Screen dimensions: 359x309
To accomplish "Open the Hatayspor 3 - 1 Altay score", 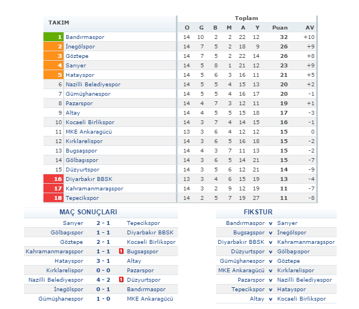I will click(104, 261).
